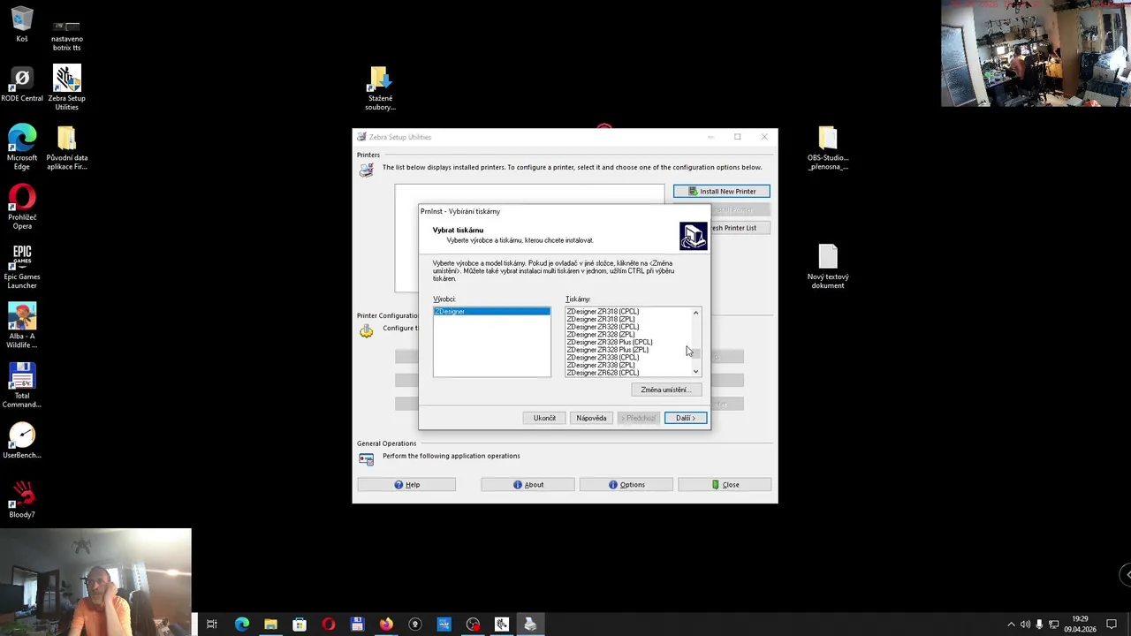Viewport: 1131px width, 636px height.
Task: Open notification center icon
Action: [1112, 625]
